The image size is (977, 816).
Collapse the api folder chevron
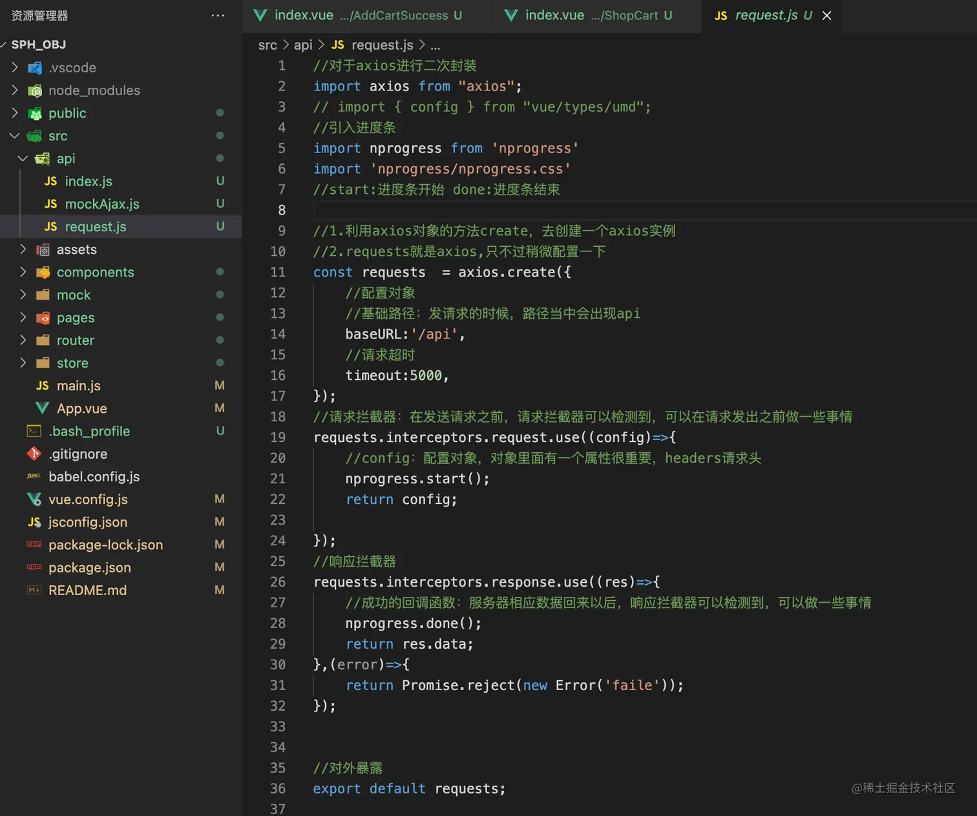pyautogui.click(x=23, y=158)
